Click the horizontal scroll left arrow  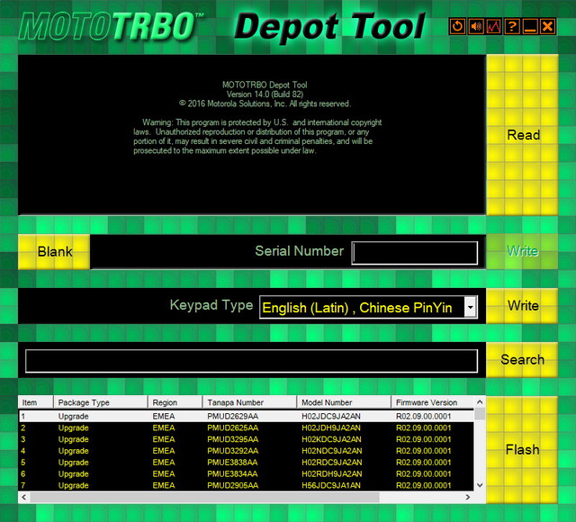tap(24, 497)
